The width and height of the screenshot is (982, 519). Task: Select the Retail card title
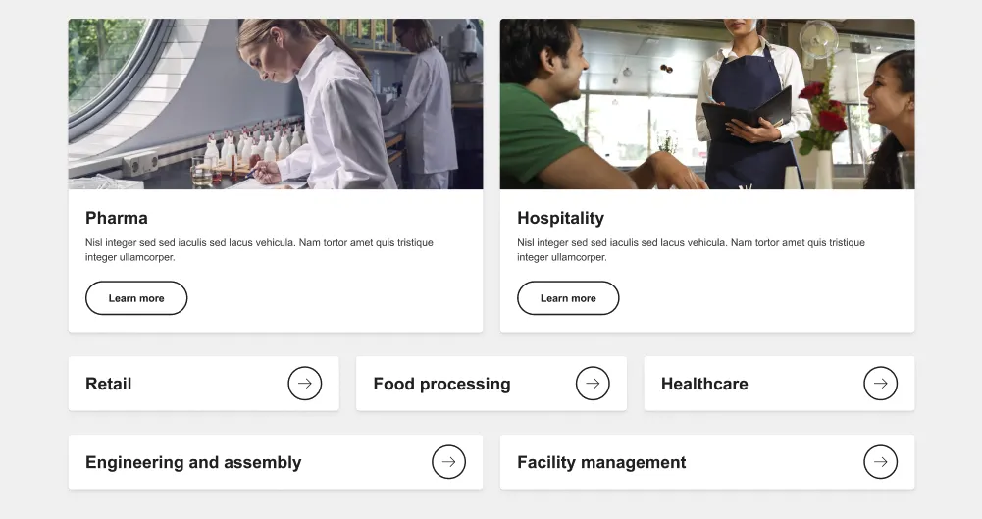pos(109,384)
